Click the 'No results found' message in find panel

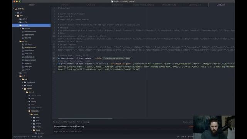71,122
